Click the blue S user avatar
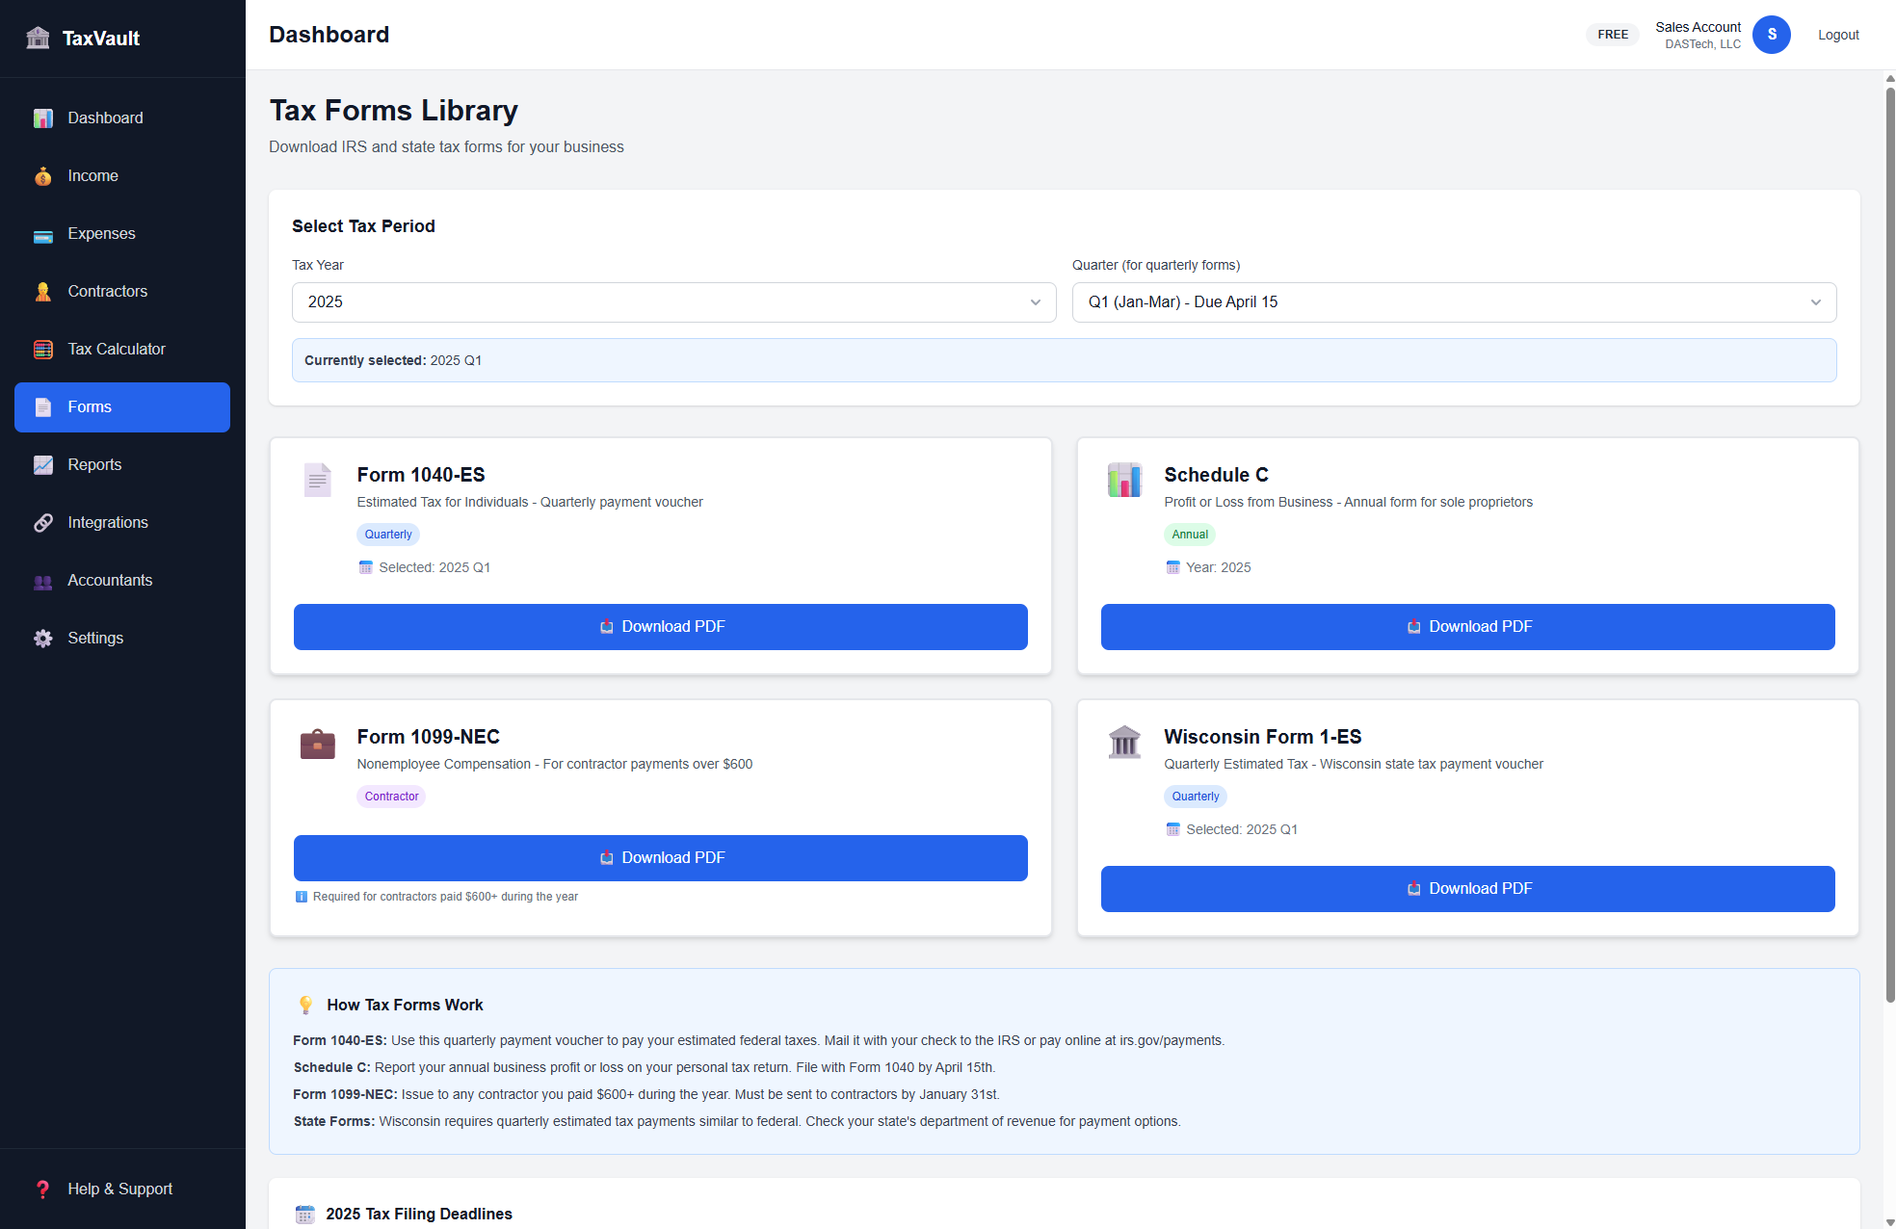The image size is (1896, 1229). [x=1771, y=35]
